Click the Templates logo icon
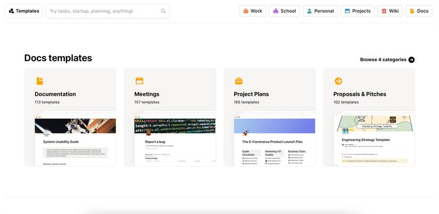The height and width of the screenshot is (214, 439). click(12, 11)
